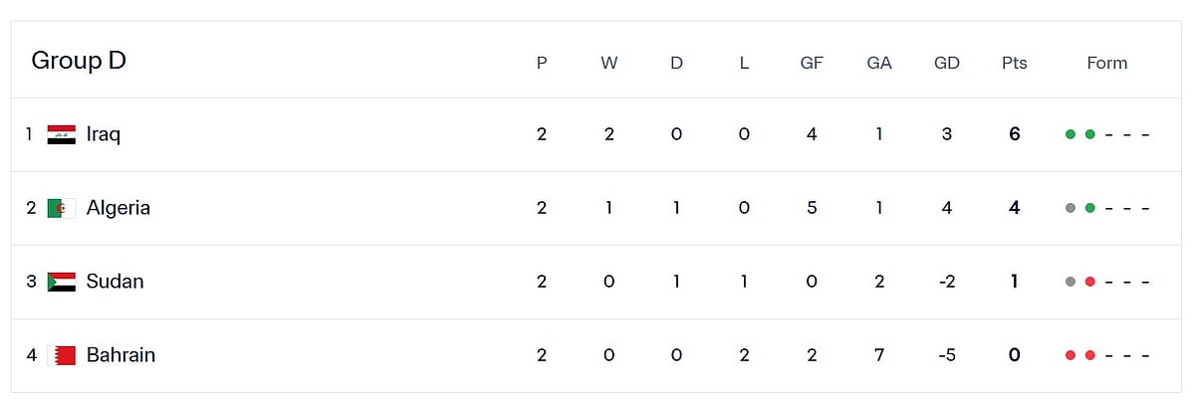Click Algeria's green win form dot
The image size is (1195, 401).
click(1090, 208)
